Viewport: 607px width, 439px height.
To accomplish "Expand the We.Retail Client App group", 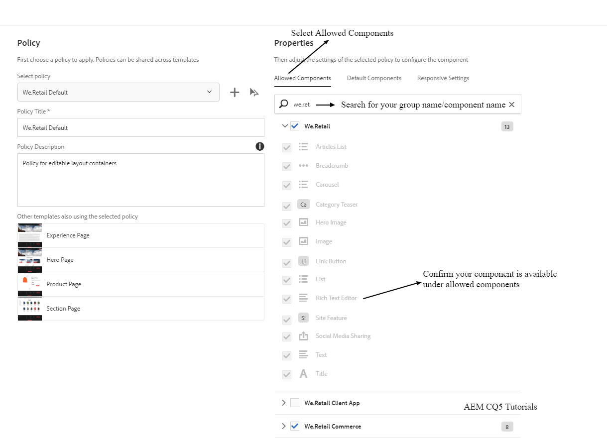I will click(284, 403).
